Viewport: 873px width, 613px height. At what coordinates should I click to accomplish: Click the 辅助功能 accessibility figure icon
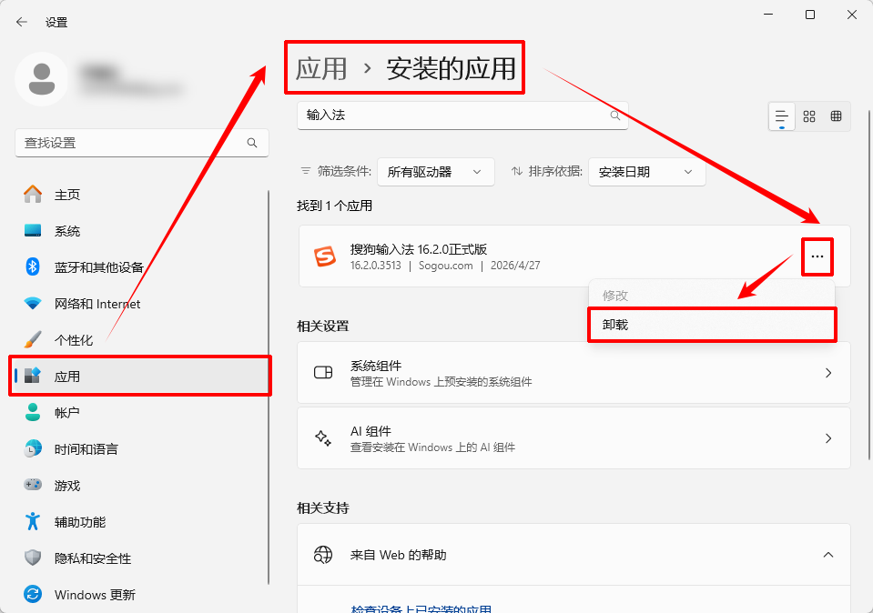point(33,521)
